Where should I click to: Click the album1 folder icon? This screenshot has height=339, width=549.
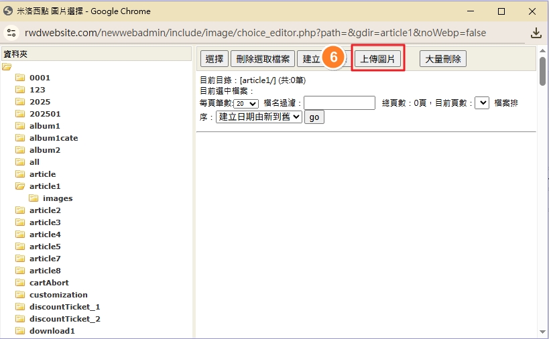pos(20,126)
